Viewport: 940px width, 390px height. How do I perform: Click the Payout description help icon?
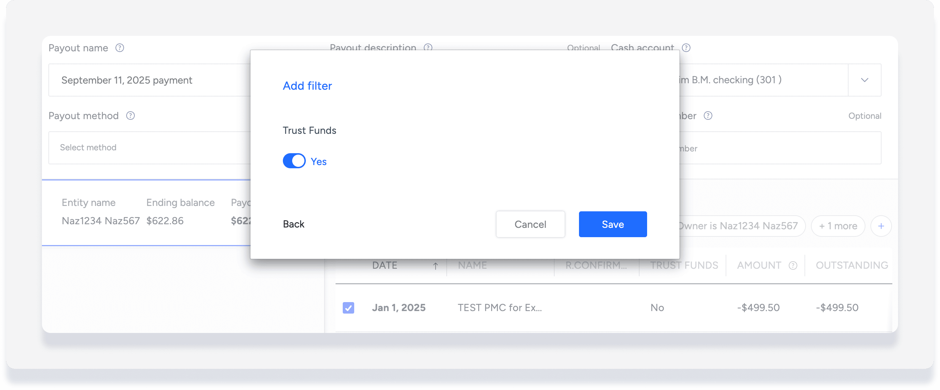pyautogui.click(x=428, y=47)
